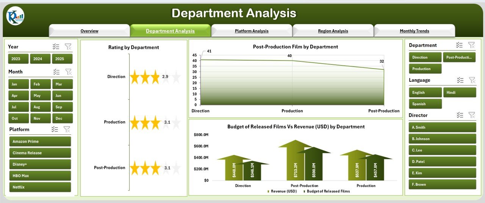
Task: Open the Platform Analysis tab
Action: 252,31
